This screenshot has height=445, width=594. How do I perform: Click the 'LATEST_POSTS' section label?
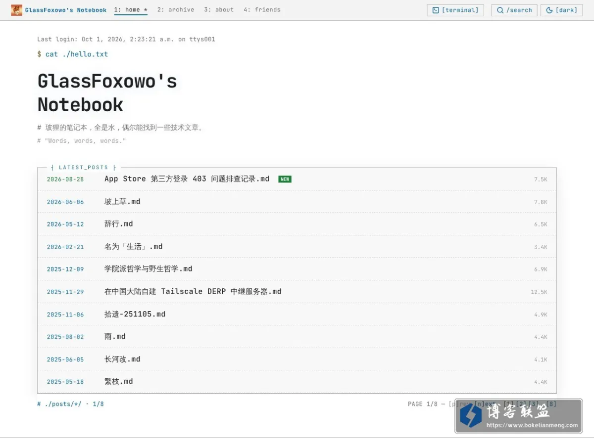pyautogui.click(x=83, y=168)
